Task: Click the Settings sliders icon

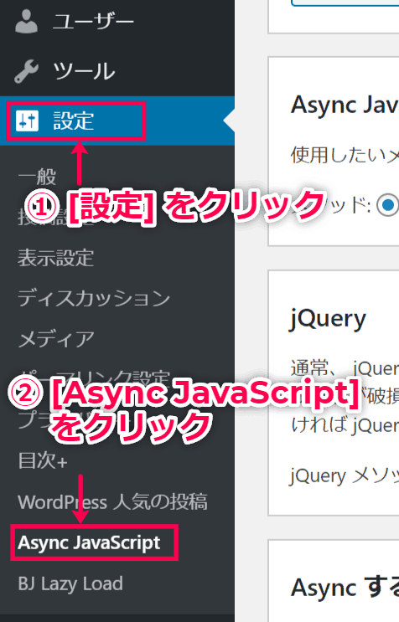Action: click(27, 121)
